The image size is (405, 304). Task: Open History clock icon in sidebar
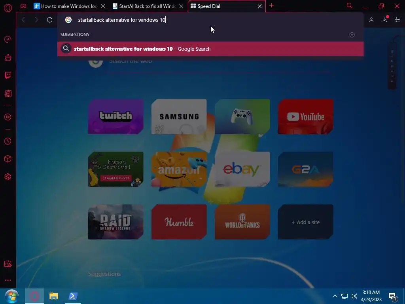pyautogui.click(x=8, y=141)
